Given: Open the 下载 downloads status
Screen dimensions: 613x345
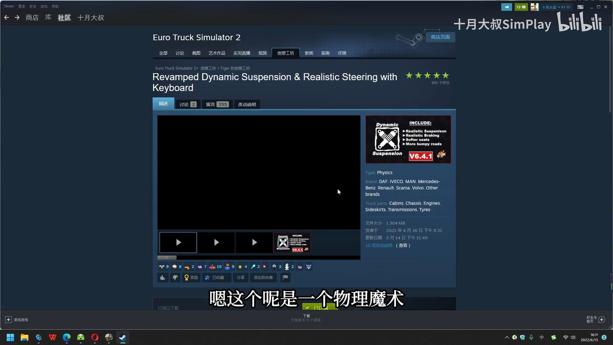Looking at the screenshot, I should (306, 318).
